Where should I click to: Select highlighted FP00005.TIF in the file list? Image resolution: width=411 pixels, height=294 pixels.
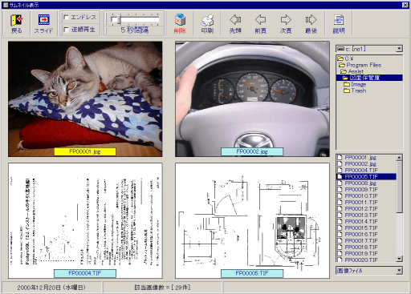coord(366,176)
